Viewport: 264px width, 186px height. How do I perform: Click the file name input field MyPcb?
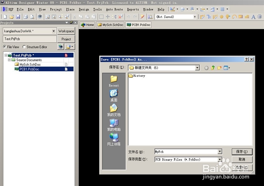(x=186, y=152)
